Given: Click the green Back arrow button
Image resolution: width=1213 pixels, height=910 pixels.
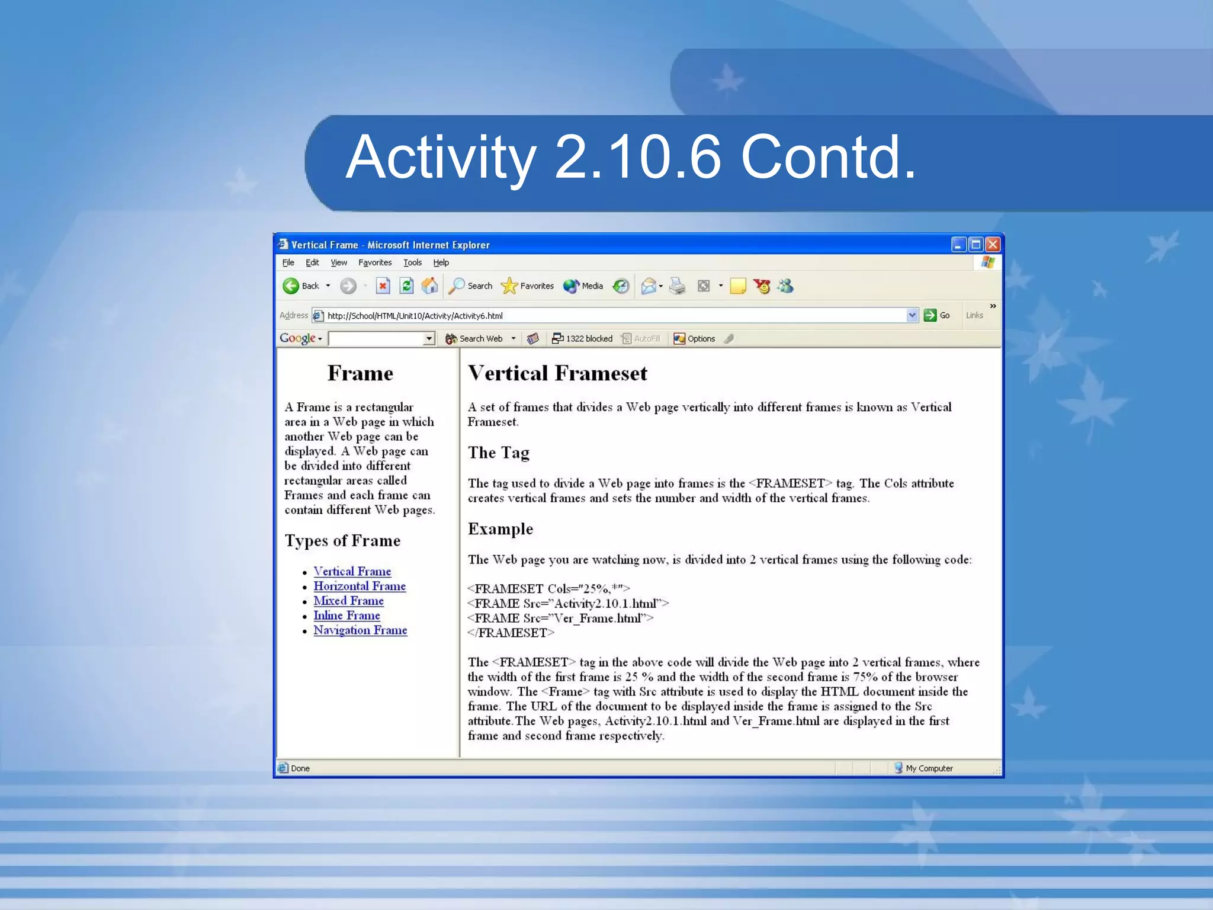Looking at the screenshot, I should (x=291, y=286).
